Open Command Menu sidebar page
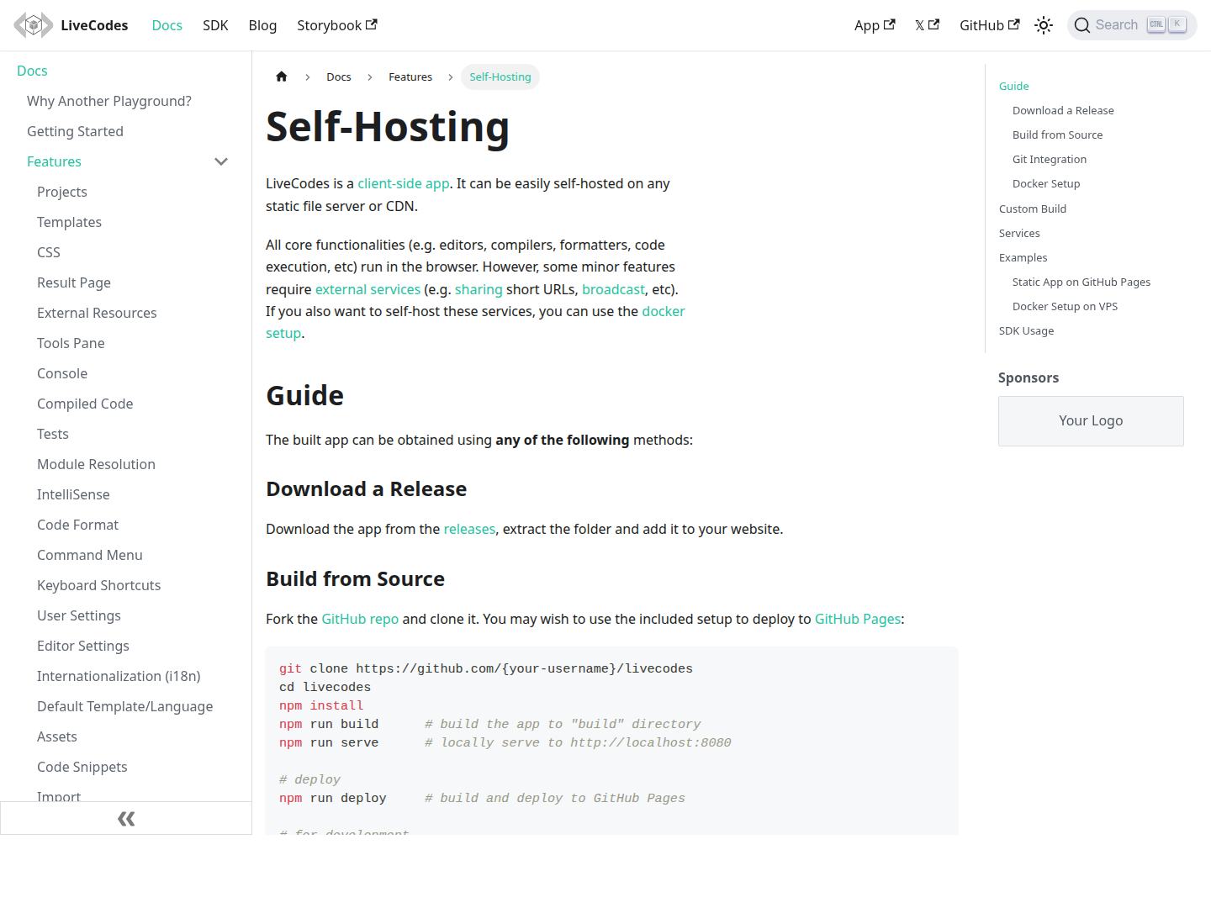The image size is (1211, 908). click(x=90, y=555)
